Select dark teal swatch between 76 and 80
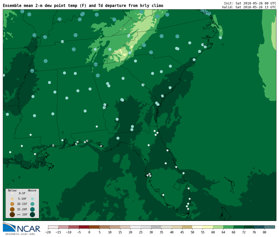 [x=259, y=227]
